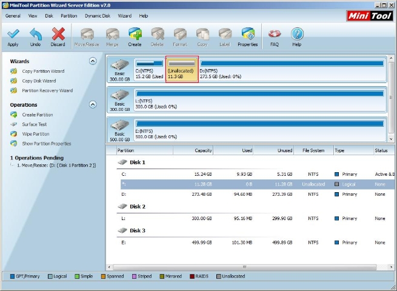
Task: Open the Dynamic Disk menu
Action: click(x=98, y=16)
